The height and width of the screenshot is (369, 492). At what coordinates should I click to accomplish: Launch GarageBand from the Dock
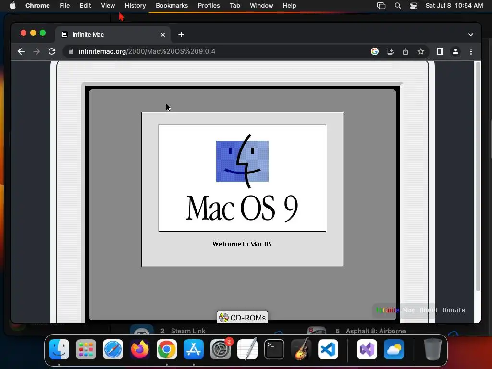coord(301,349)
